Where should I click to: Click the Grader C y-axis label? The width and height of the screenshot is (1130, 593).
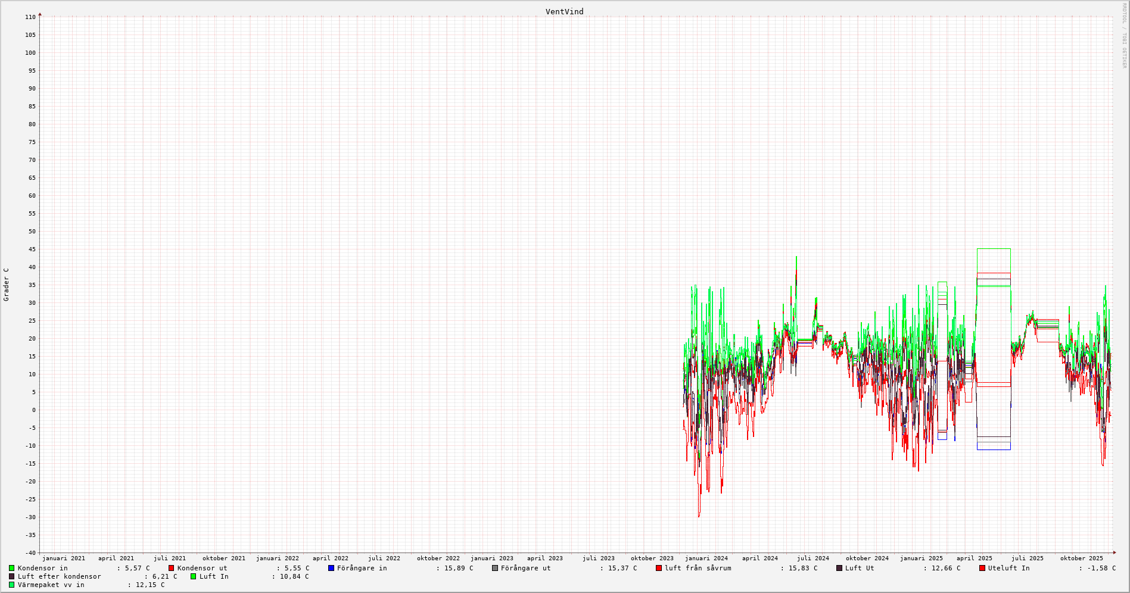click(x=6, y=284)
